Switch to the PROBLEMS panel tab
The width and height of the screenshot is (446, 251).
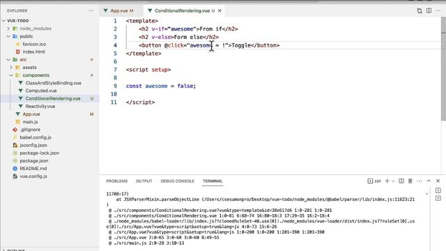tap(116, 181)
